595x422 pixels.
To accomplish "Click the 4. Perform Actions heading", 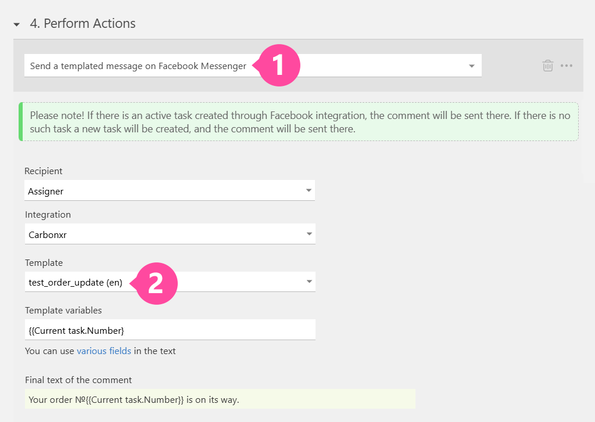I will click(x=83, y=23).
